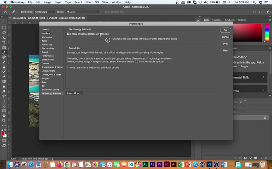Viewport: 272px width, 169px height.
Task: Select the Clone Stamp tool
Action: pyautogui.click(x=4, y=67)
